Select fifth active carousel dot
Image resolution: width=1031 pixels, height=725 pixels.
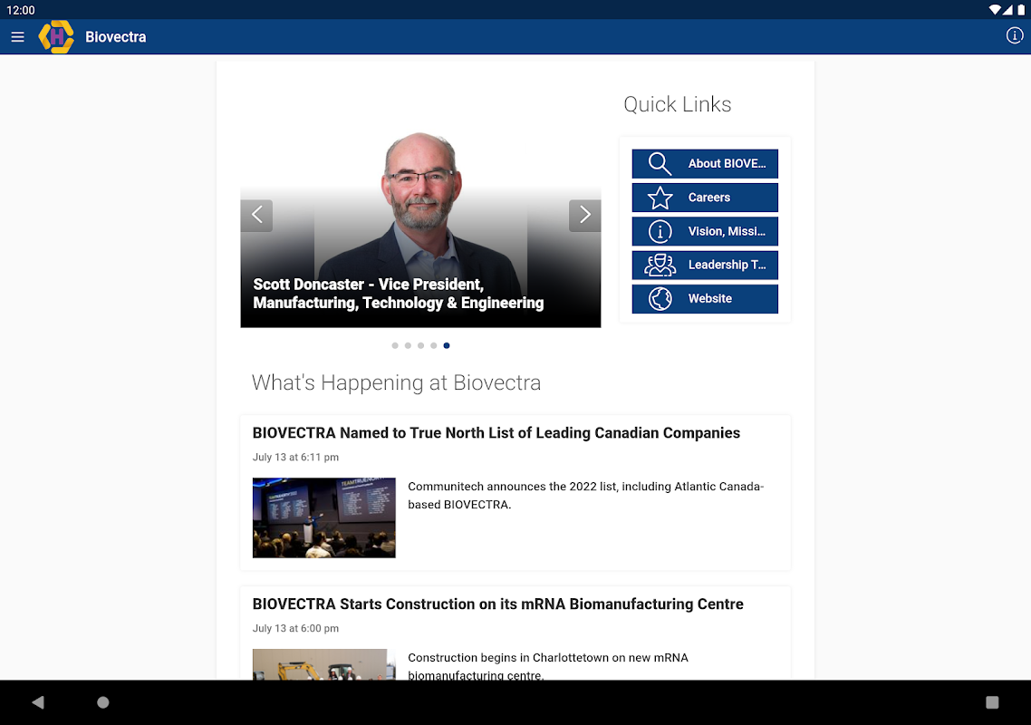coord(447,345)
